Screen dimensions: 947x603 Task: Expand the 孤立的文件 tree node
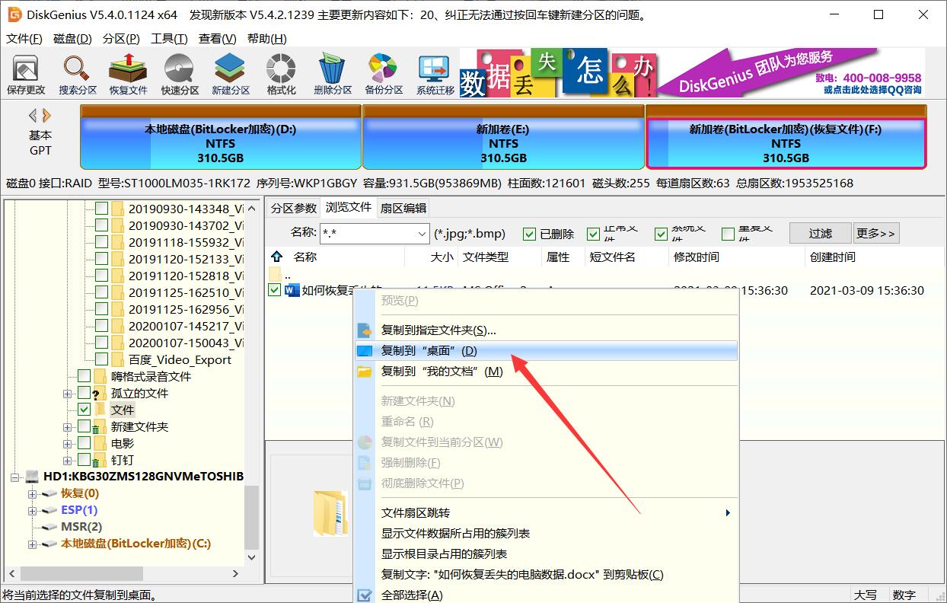pyautogui.click(x=68, y=394)
